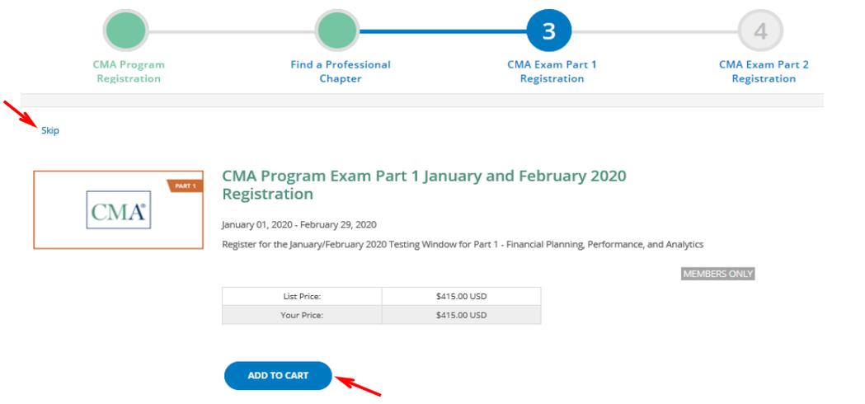Image resolution: width=865 pixels, height=404 pixels.
Task: Click the second green step circle
Action: [338, 31]
